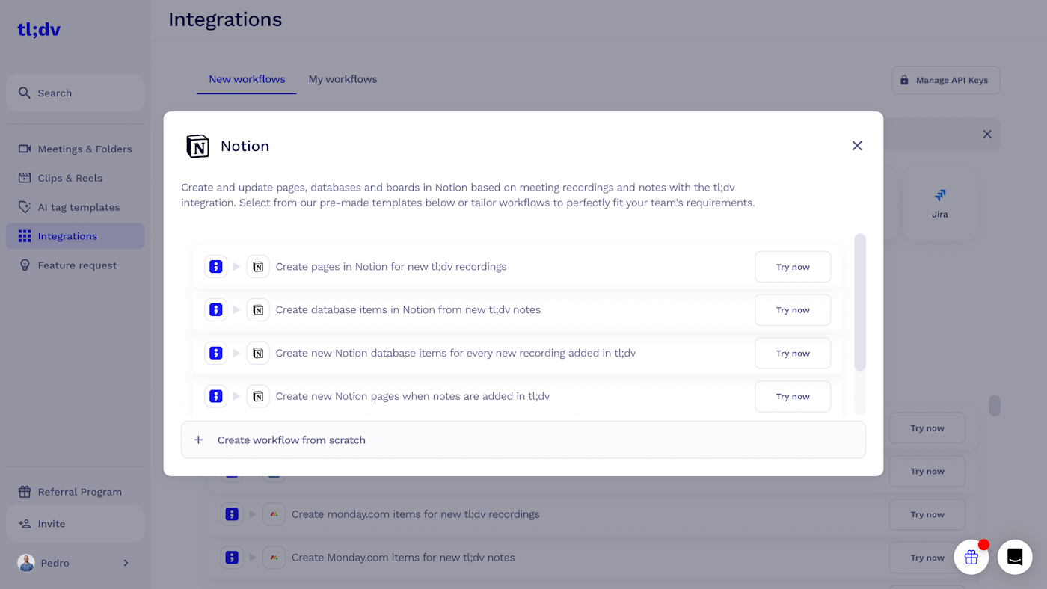This screenshot has height=589, width=1047.
Task: Click the plus icon for workflow from scratch
Action: (198, 440)
